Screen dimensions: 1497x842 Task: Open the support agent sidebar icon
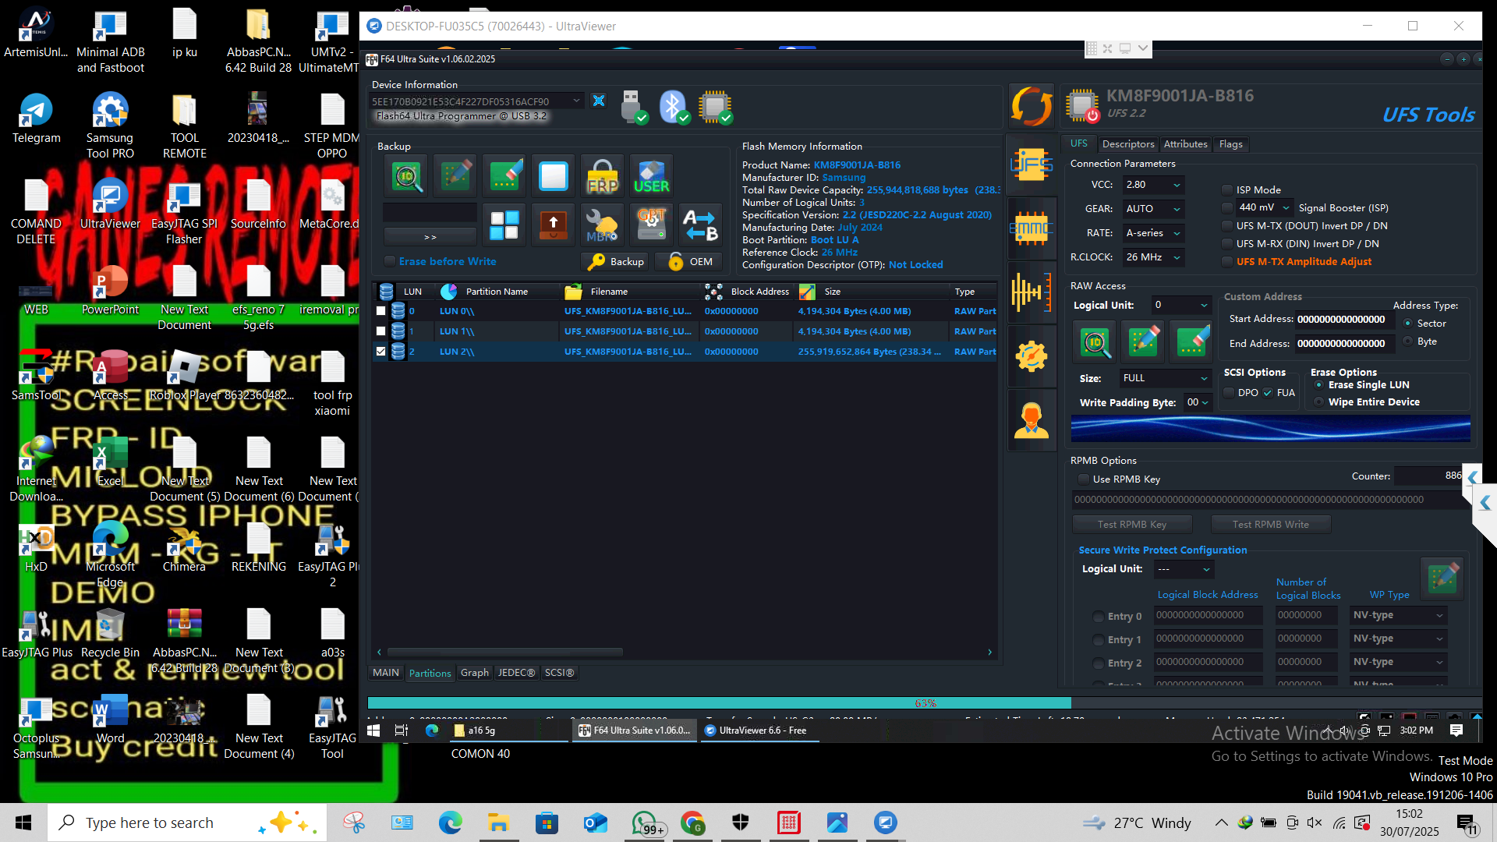pyautogui.click(x=1031, y=421)
